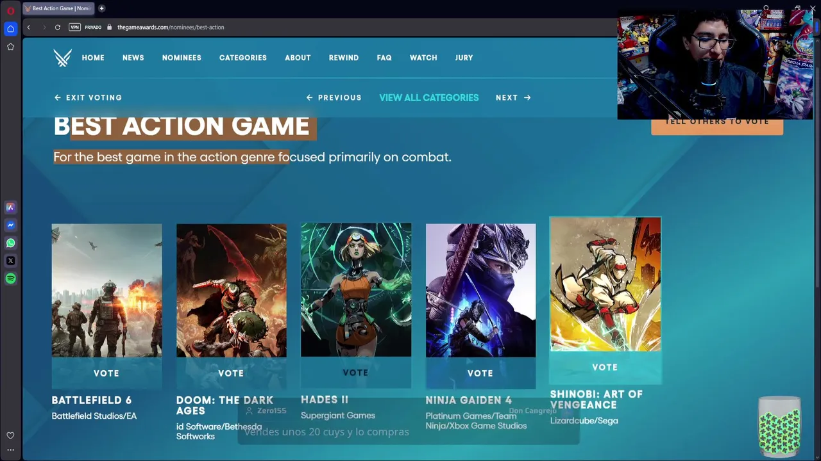
Task: Click the webcam overlay video
Action: [715, 65]
